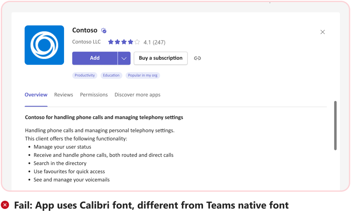The height and width of the screenshot is (211, 351).
Task: Select the first rating star
Action: (x=111, y=42)
